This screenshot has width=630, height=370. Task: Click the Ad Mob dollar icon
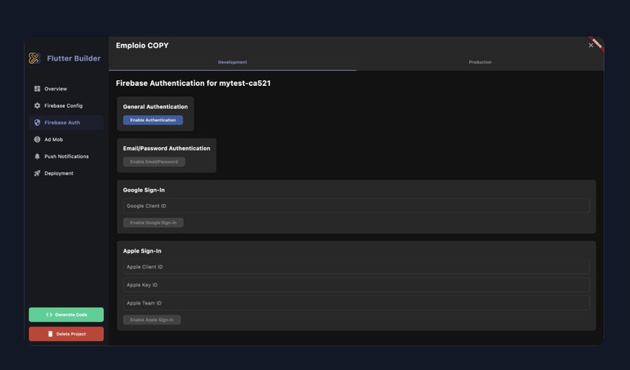tap(37, 139)
